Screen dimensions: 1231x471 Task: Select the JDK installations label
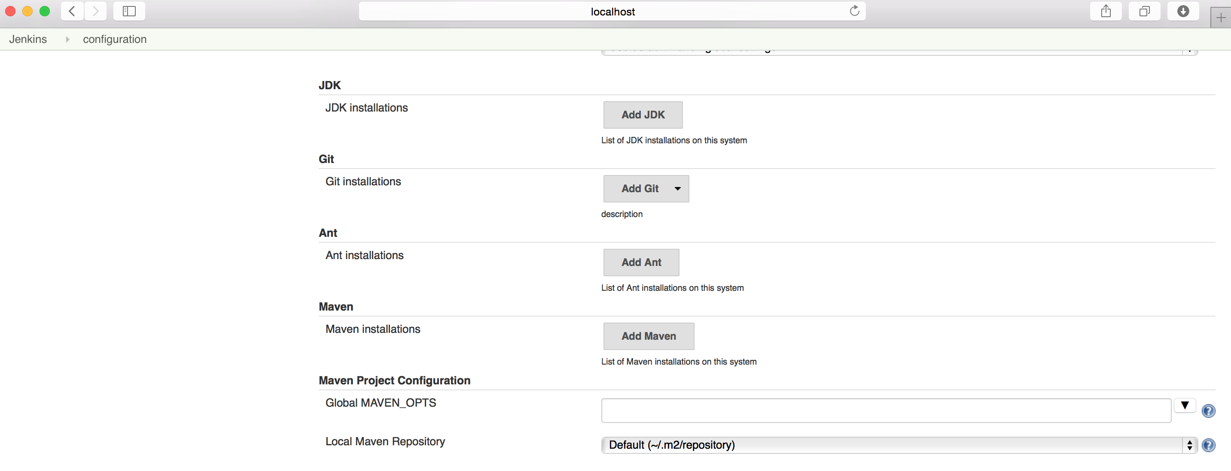[366, 108]
